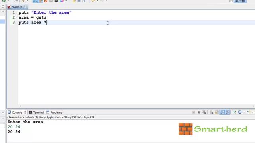Screen dimensions: 255x143
Task: Toggle show console when standard out changes
Action: [x=222, y=112]
